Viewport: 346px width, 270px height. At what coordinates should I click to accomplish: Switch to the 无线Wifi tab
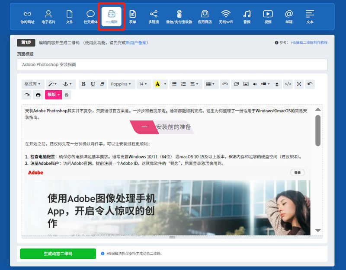pyautogui.click(x=226, y=17)
